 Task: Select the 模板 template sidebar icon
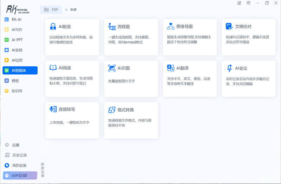(7, 81)
